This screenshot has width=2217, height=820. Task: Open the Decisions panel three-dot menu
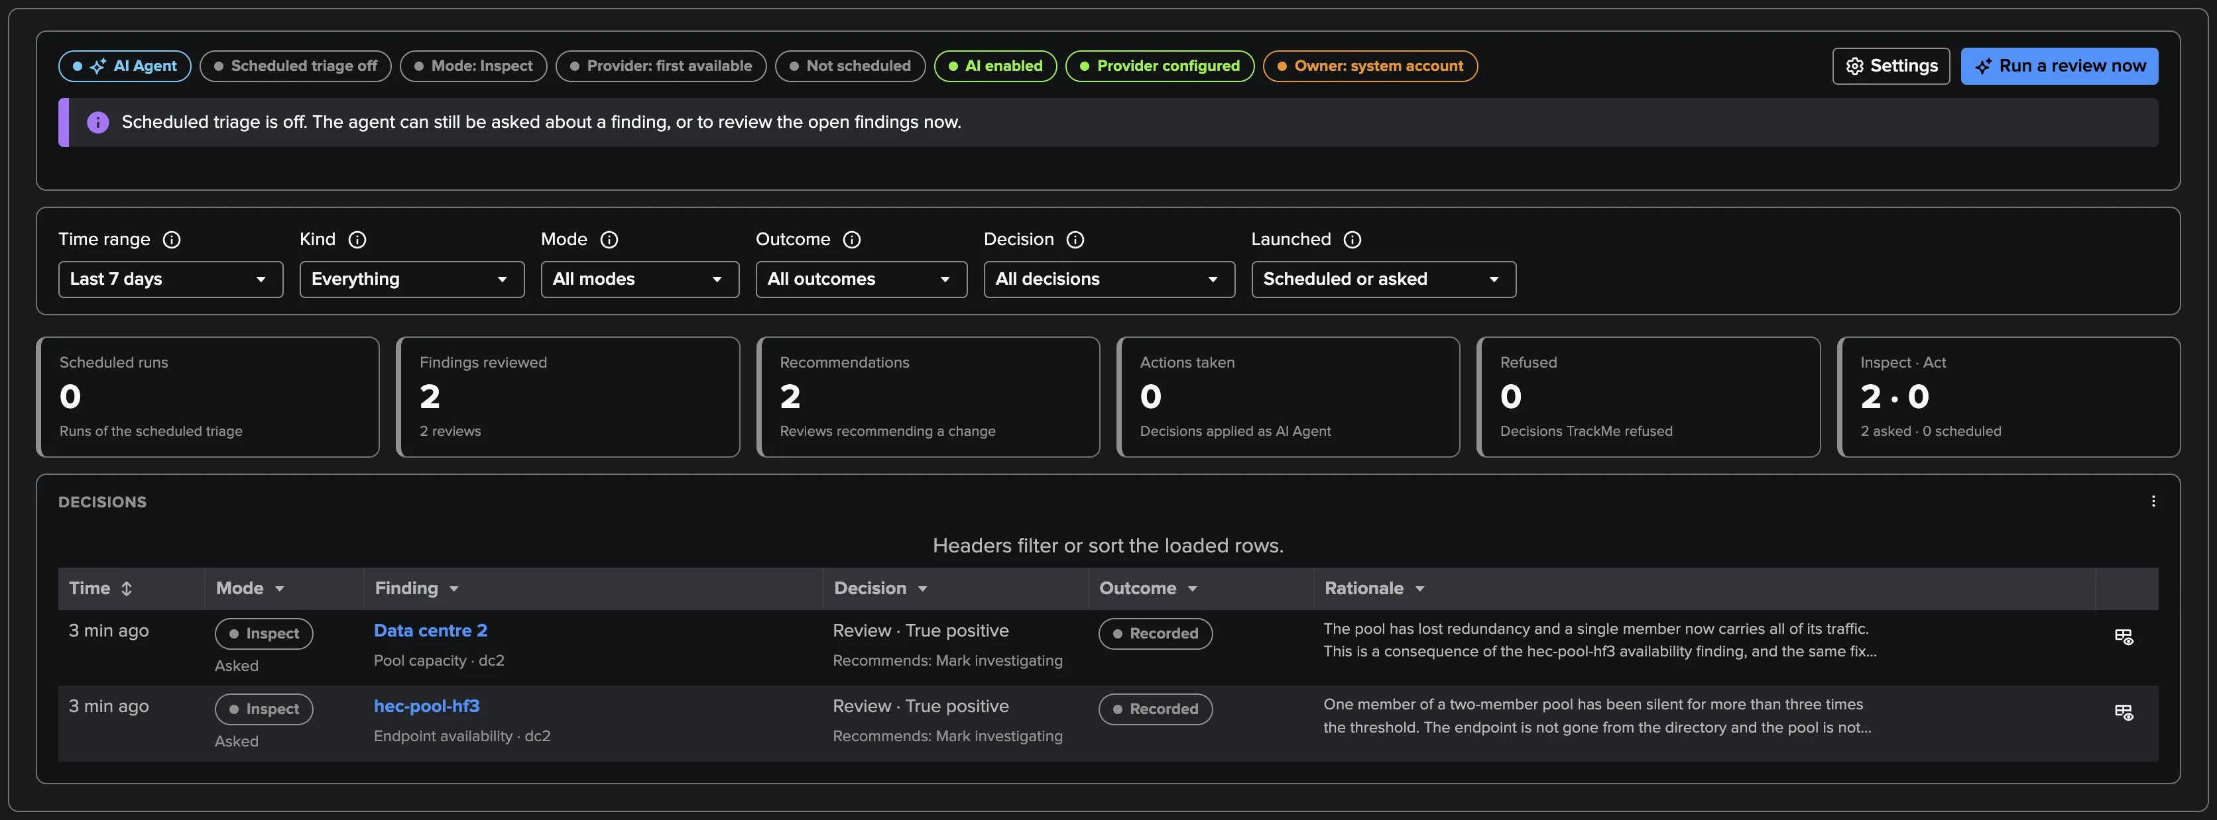tap(2153, 502)
